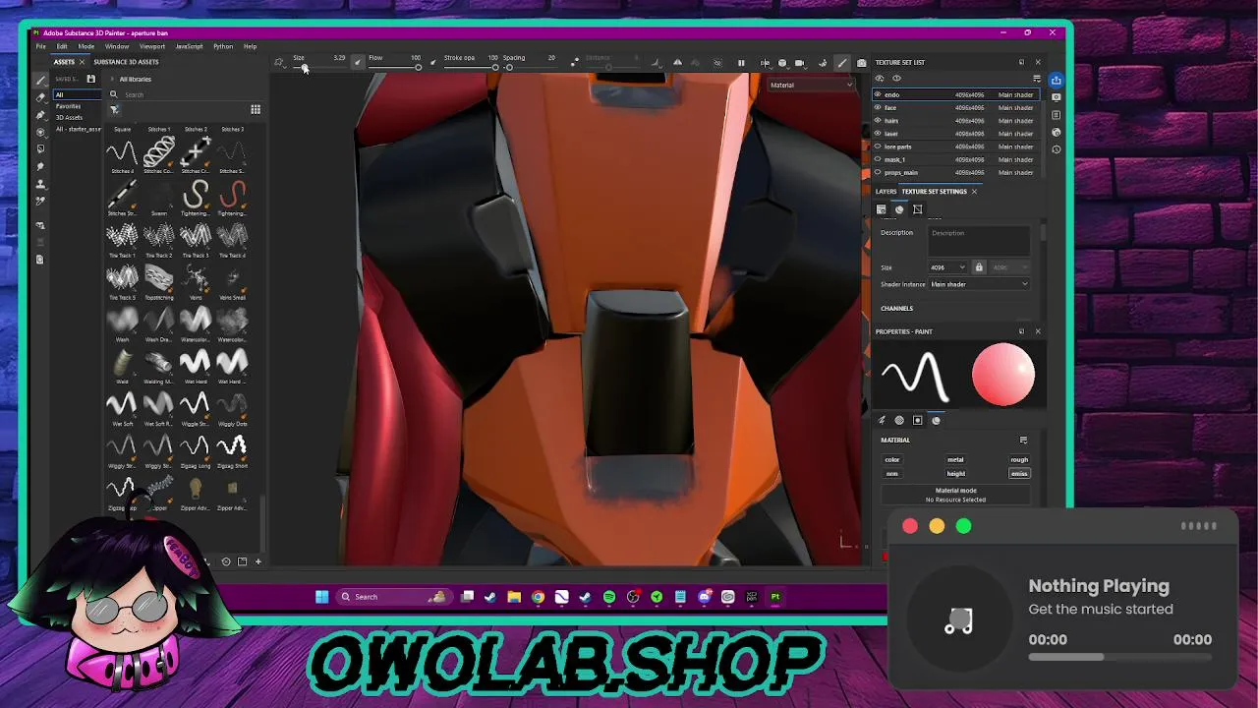Image resolution: width=1258 pixels, height=708 pixels.
Task: Select the Tire Track 1 brush asset
Action: [x=122, y=238]
